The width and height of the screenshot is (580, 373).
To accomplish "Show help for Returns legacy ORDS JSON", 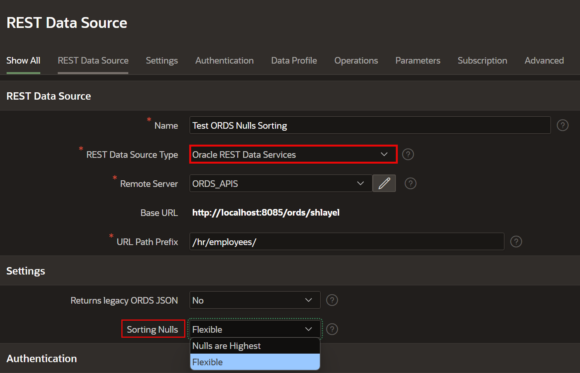I will pos(332,300).
